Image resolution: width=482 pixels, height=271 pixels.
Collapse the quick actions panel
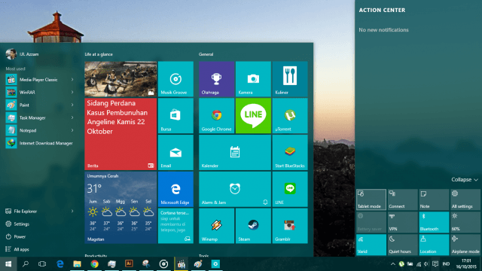pyautogui.click(x=465, y=179)
